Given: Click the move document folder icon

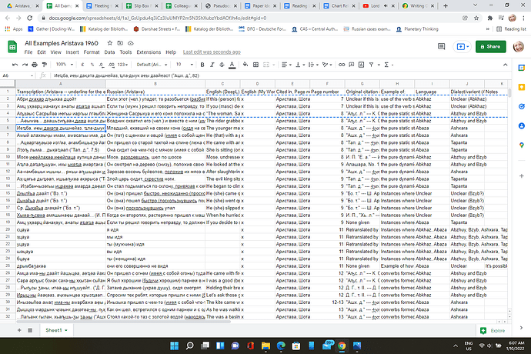Looking at the screenshot, I should [x=120, y=43].
